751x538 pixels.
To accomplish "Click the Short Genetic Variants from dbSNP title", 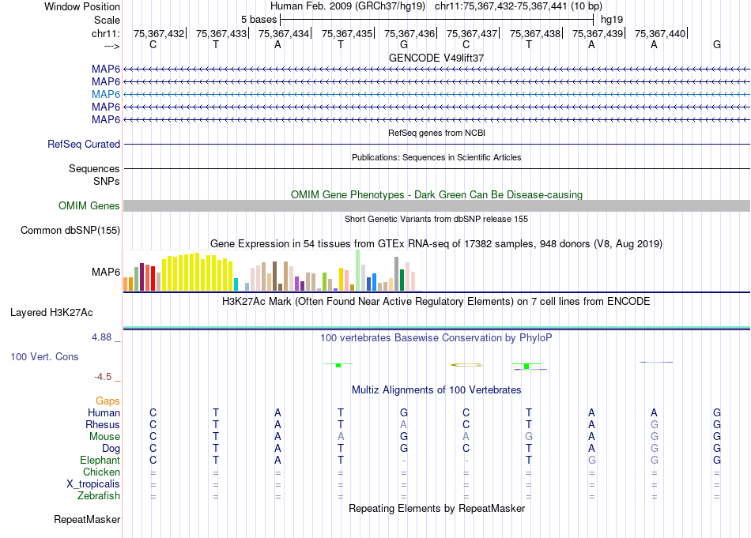I will [x=436, y=219].
